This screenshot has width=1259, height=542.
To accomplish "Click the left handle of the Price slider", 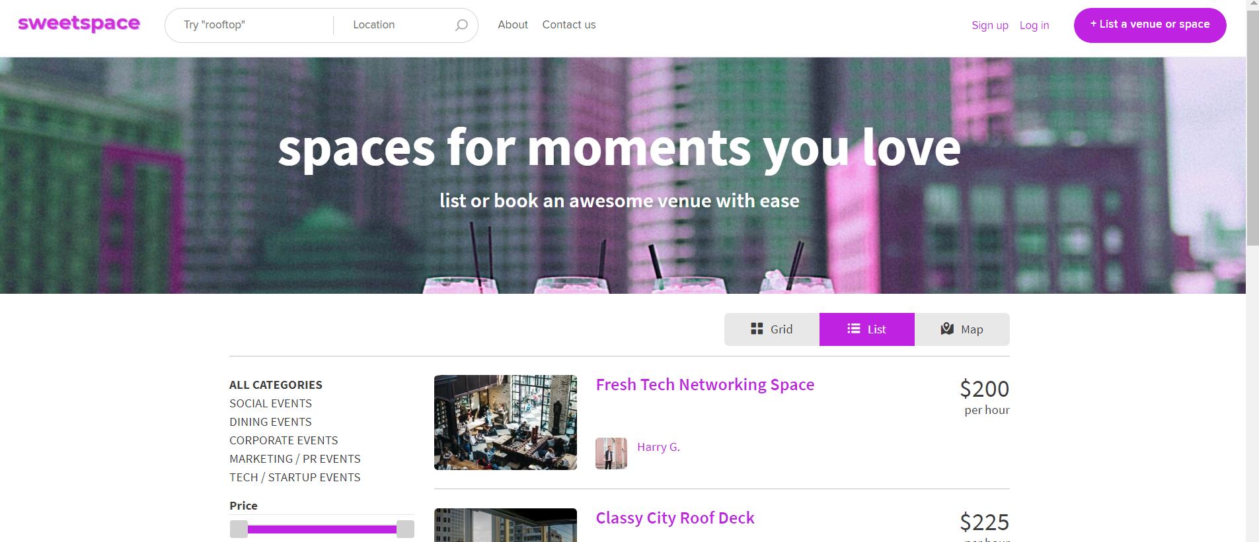I will pos(239,529).
